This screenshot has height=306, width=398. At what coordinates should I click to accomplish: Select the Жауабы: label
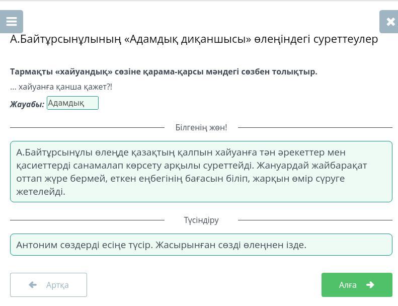pos(27,104)
